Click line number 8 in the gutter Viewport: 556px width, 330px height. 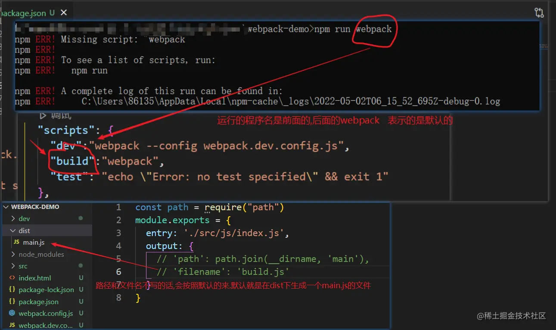119,298
